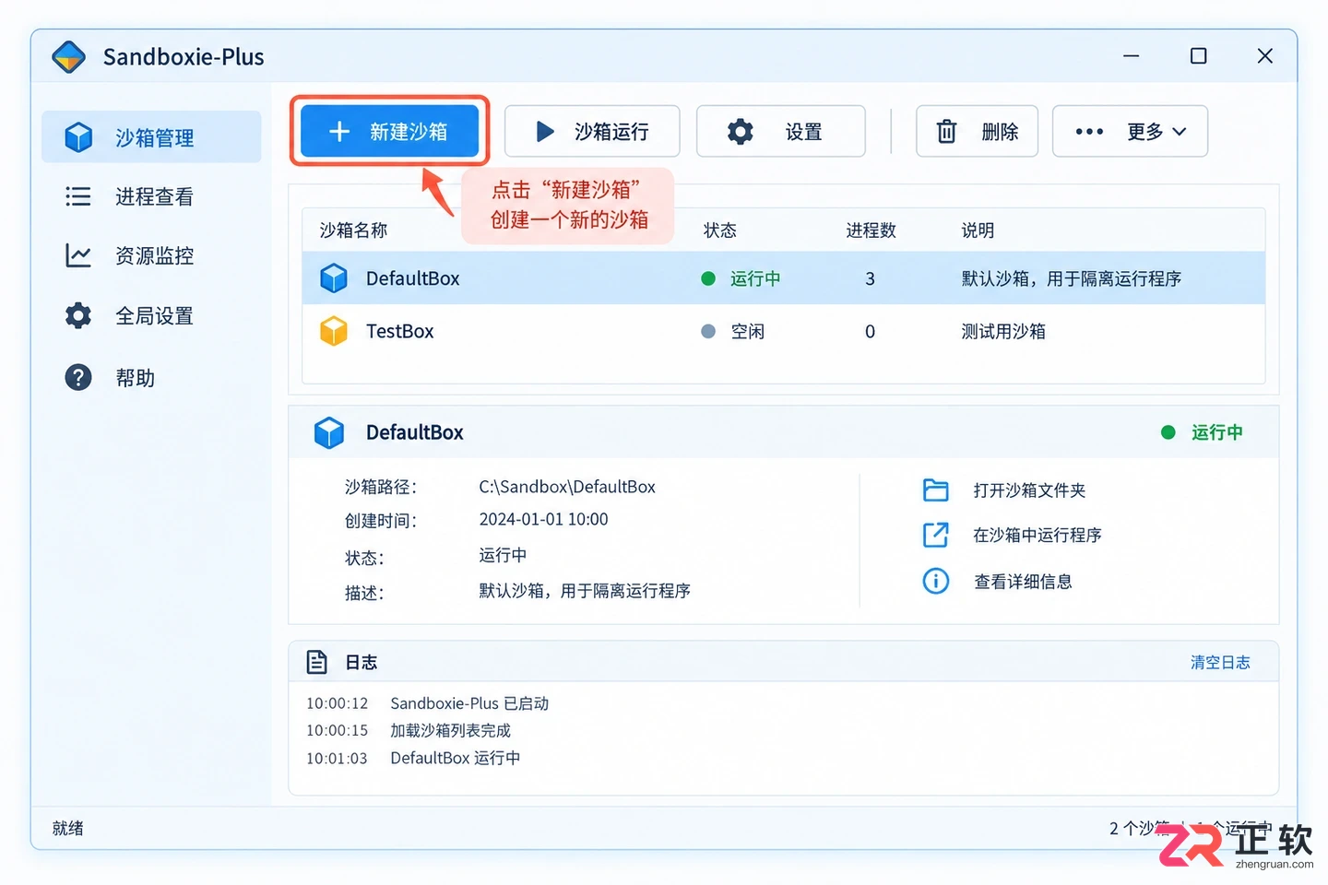Click the info icon for 查看详细信息
Screen dimensions: 1328x885
click(936, 581)
